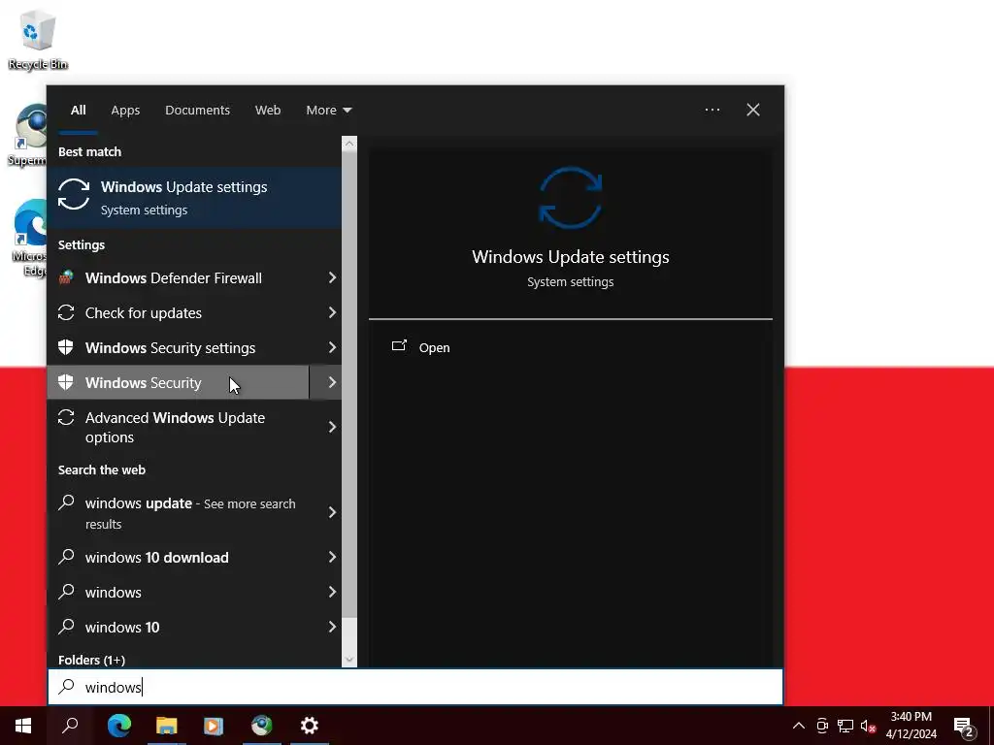The width and height of the screenshot is (994, 745).
Task: Expand Advanced Windows Update options arrow
Action: click(332, 427)
